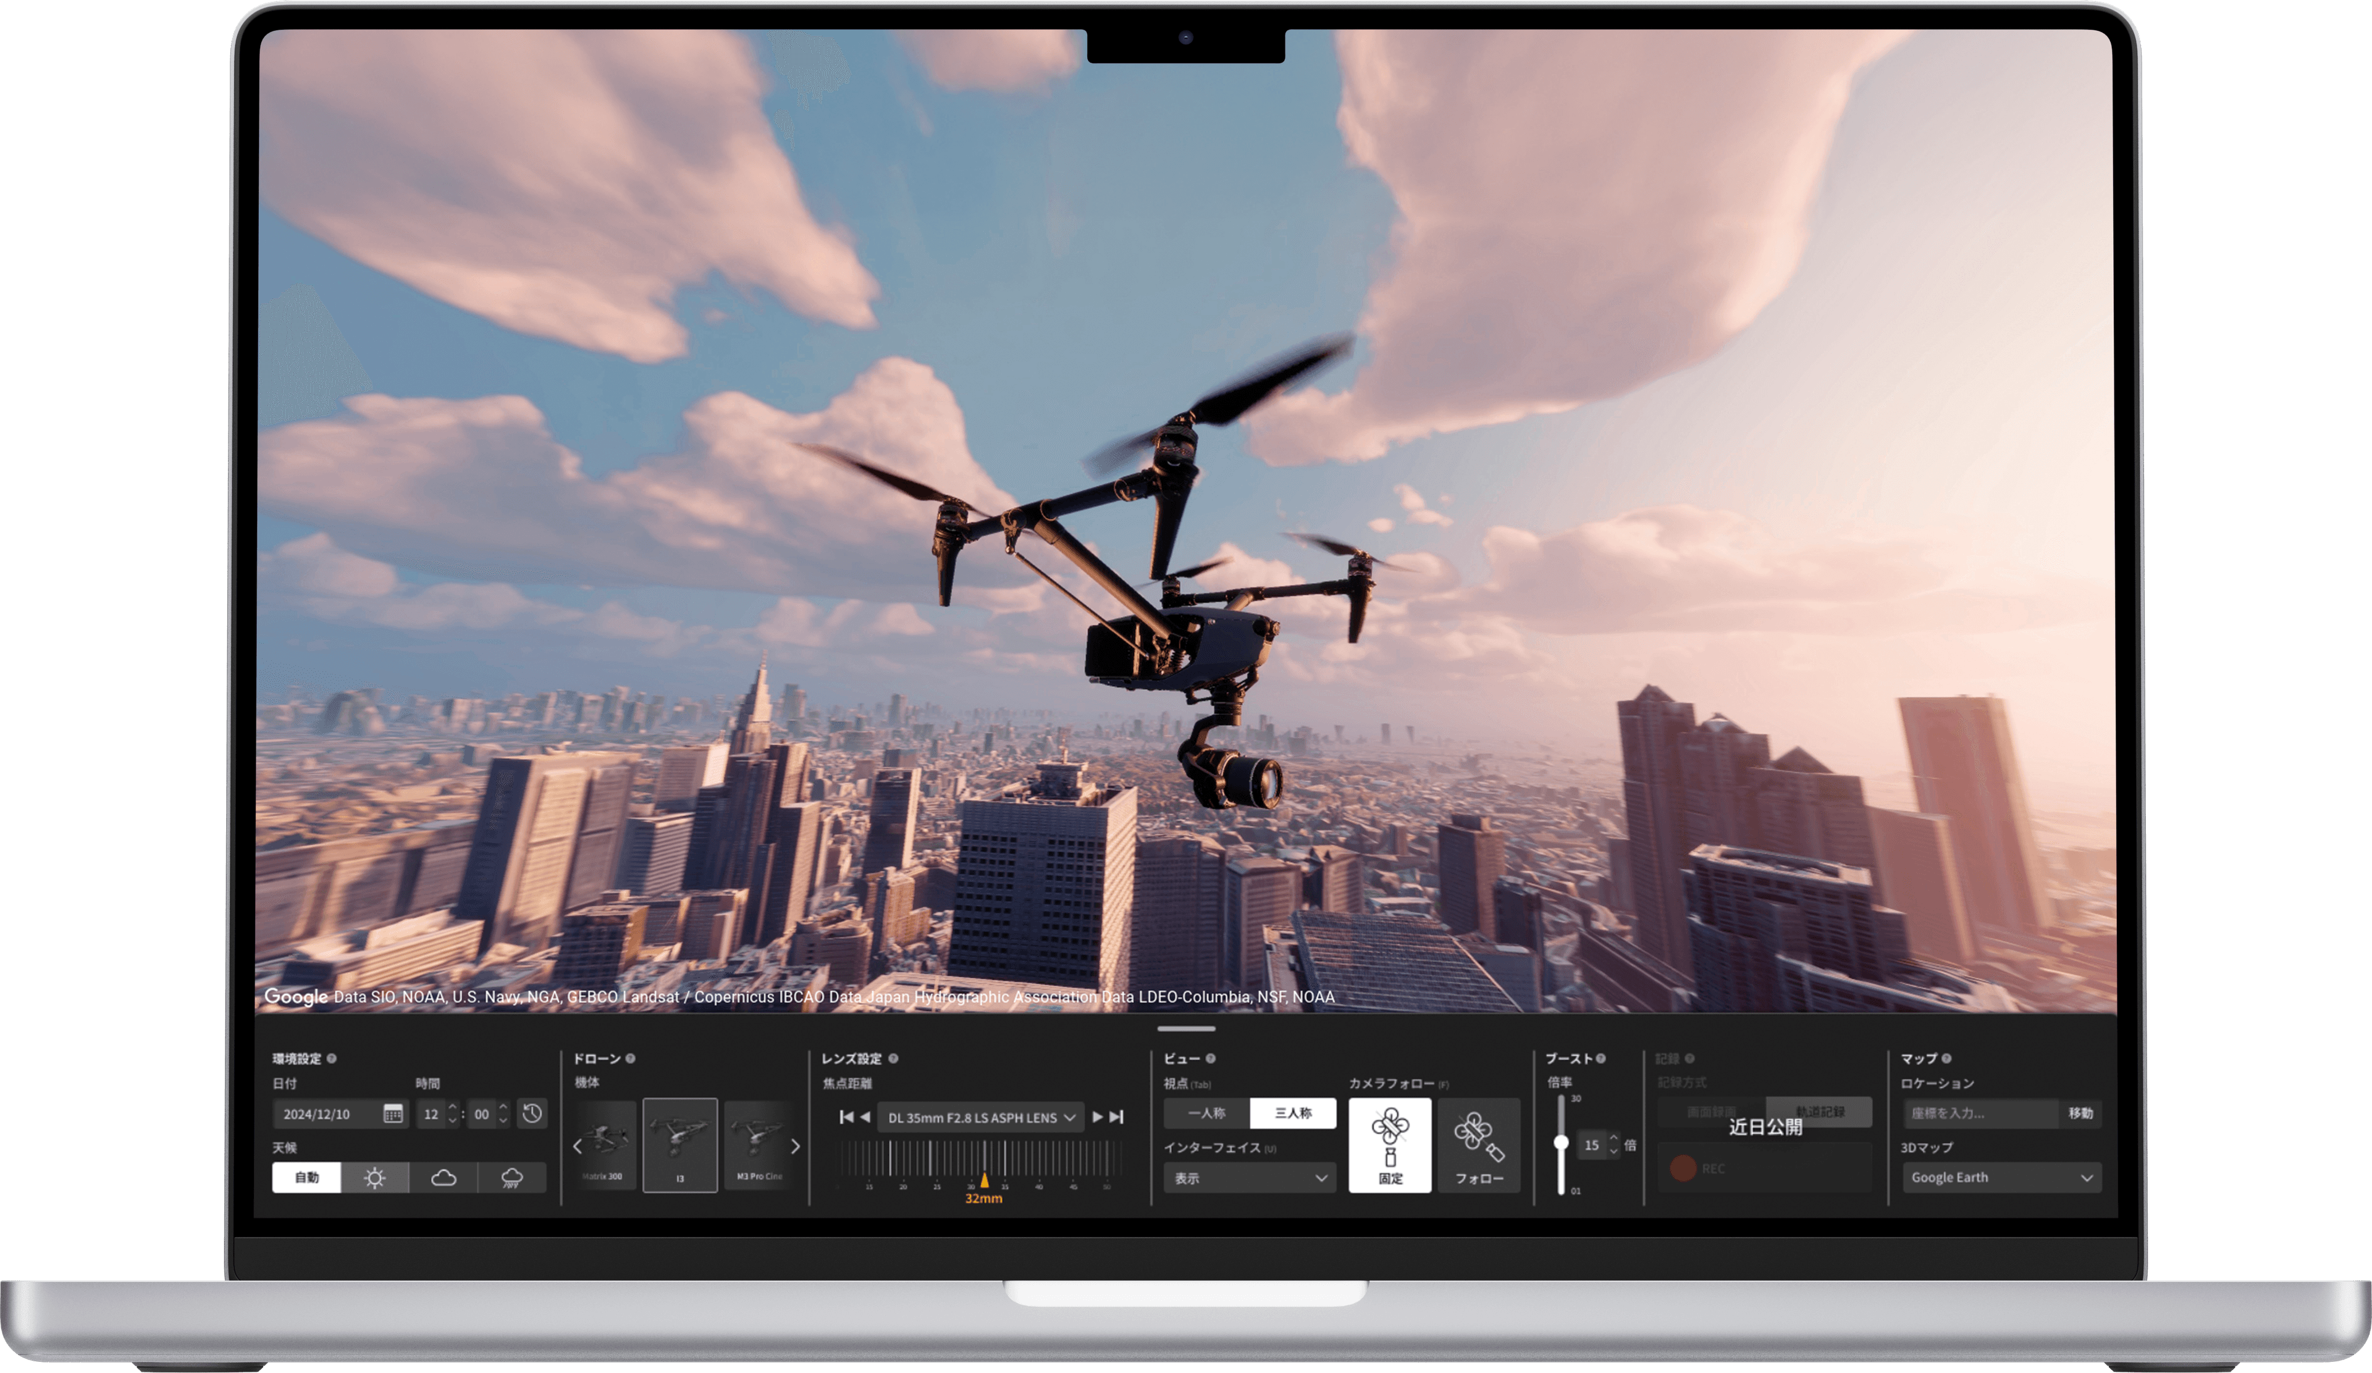The image size is (2372, 1373).
Task: Select the 固定 camera mode option
Action: click(x=1389, y=1145)
